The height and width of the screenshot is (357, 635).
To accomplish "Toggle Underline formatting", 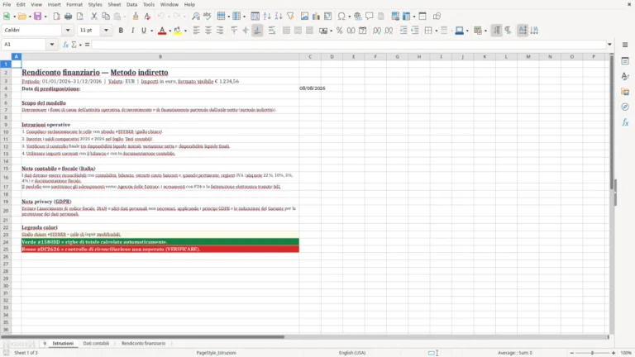I will click(144, 31).
